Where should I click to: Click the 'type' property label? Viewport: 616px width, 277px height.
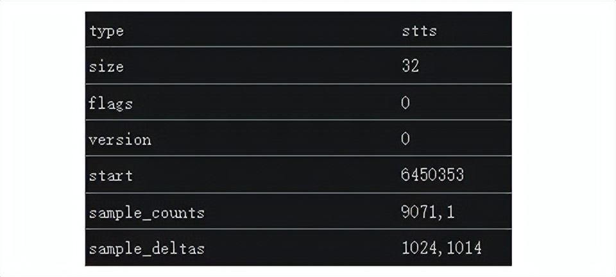(x=107, y=30)
